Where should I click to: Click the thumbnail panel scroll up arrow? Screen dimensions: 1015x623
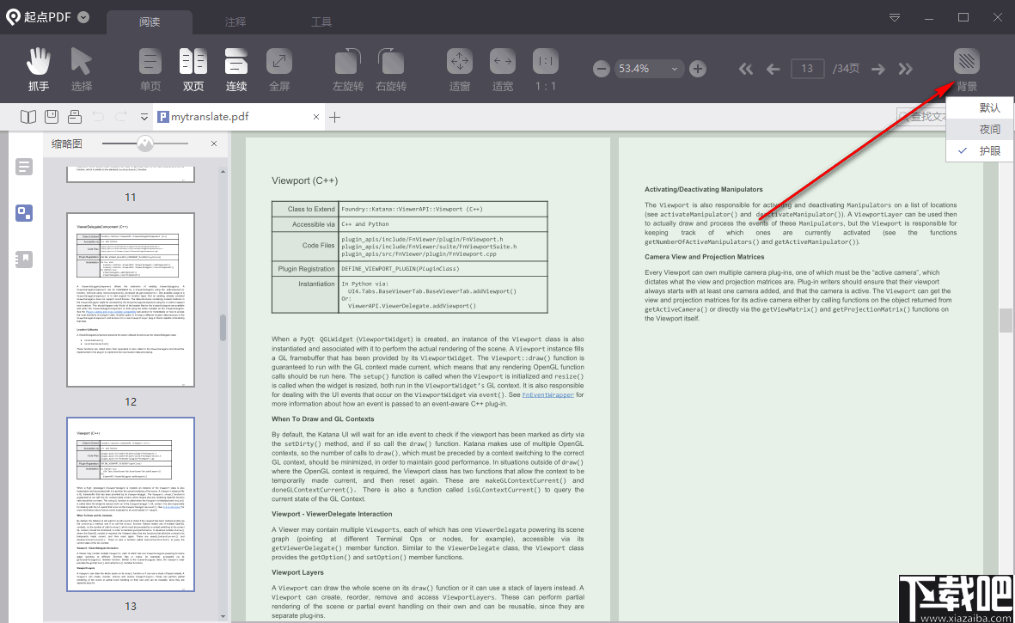[x=223, y=172]
